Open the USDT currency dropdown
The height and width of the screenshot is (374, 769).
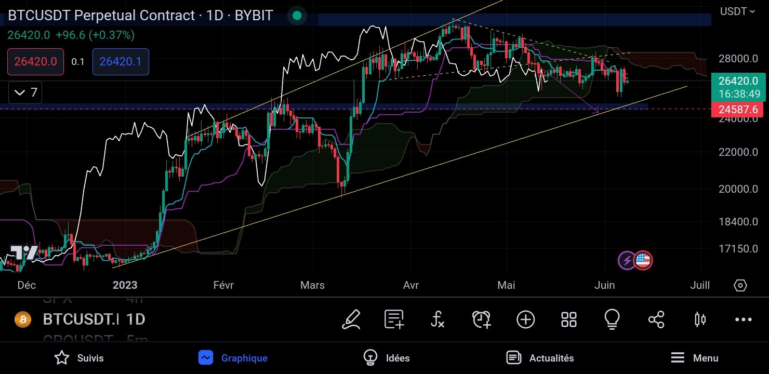coord(737,11)
